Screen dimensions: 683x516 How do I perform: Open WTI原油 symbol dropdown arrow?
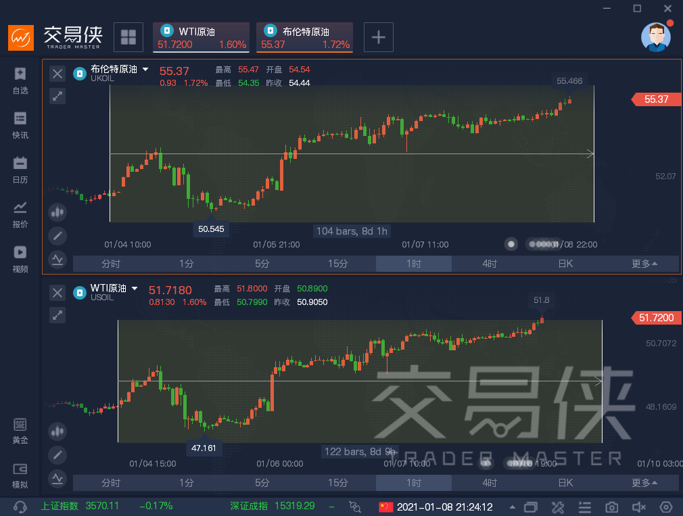[x=135, y=288]
